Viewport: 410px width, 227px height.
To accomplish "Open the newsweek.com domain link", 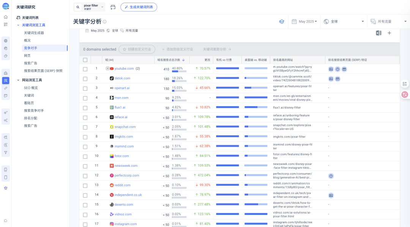I will click(x=126, y=166).
